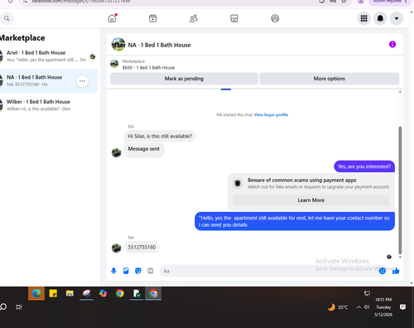Choose a GIF icon

point(151,271)
